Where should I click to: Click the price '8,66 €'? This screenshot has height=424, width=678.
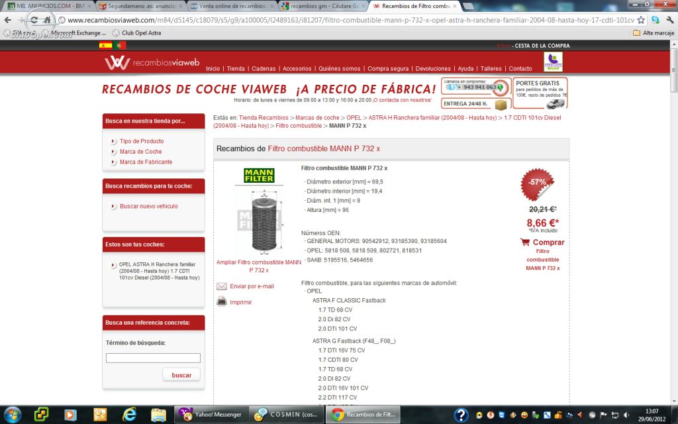point(542,223)
